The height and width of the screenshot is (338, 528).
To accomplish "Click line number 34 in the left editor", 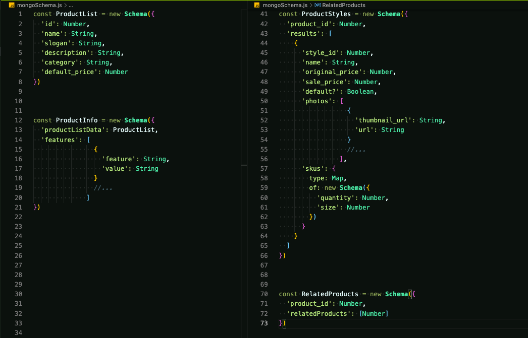I will coord(19,332).
